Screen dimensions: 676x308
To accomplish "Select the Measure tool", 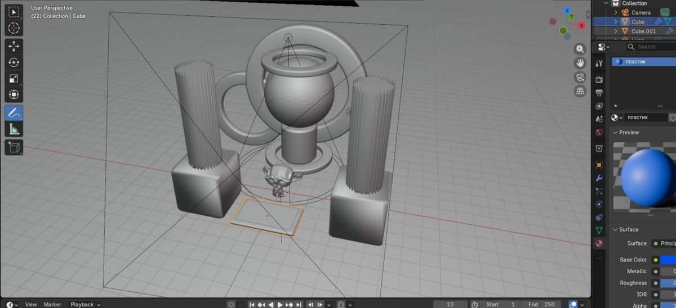I will (15, 129).
